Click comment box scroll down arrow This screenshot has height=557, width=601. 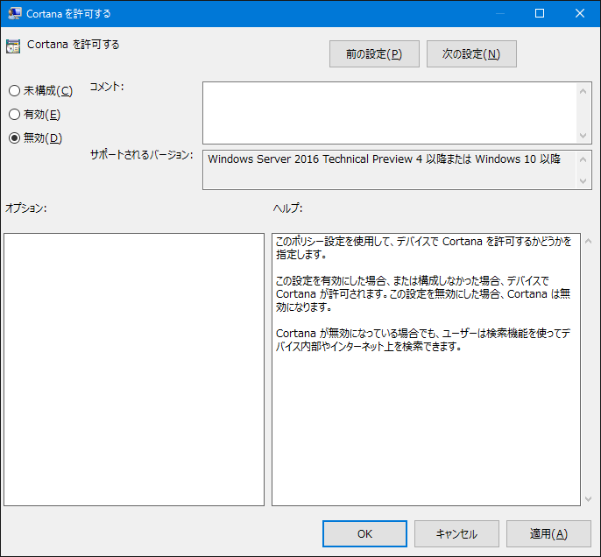[x=583, y=136]
